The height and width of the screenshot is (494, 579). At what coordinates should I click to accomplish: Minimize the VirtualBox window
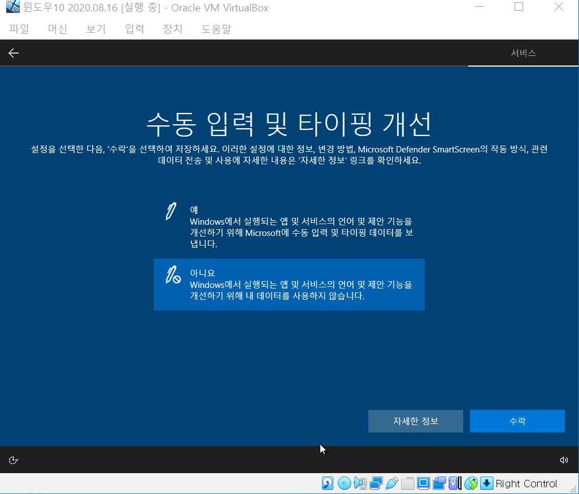pyautogui.click(x=480, y=7)
